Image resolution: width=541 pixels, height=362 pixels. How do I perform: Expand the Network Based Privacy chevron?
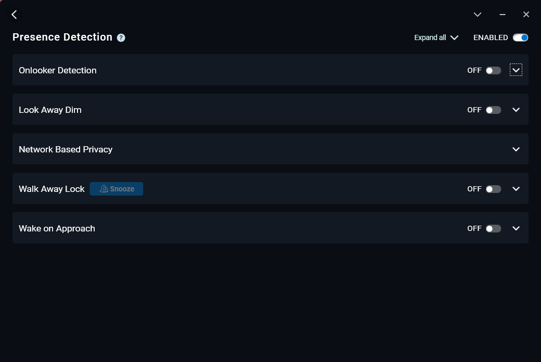tap(516, 149)
